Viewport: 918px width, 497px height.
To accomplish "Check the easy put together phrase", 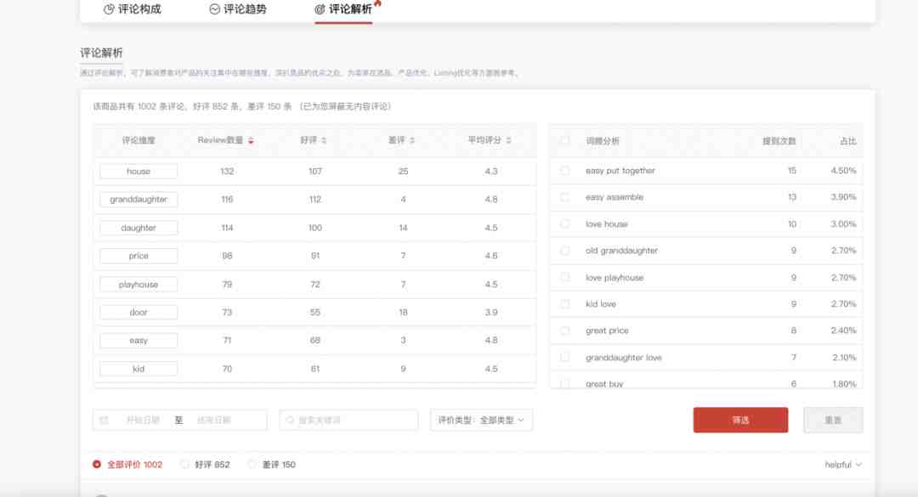I will click(x=565, y=171).
